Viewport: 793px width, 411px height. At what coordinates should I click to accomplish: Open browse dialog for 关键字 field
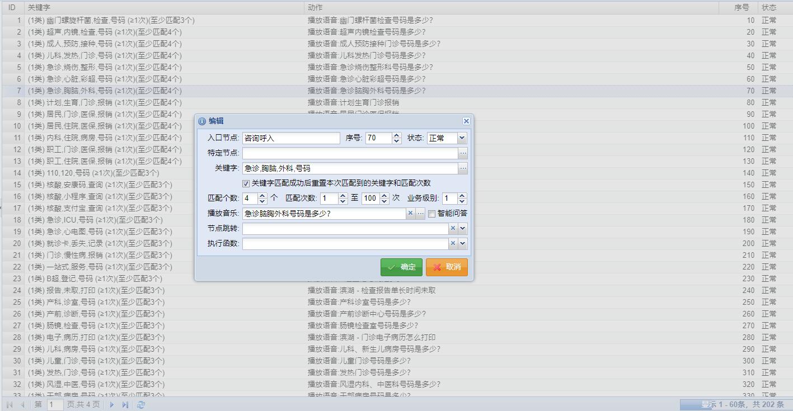pyautogui.click(x=463, y=168)
